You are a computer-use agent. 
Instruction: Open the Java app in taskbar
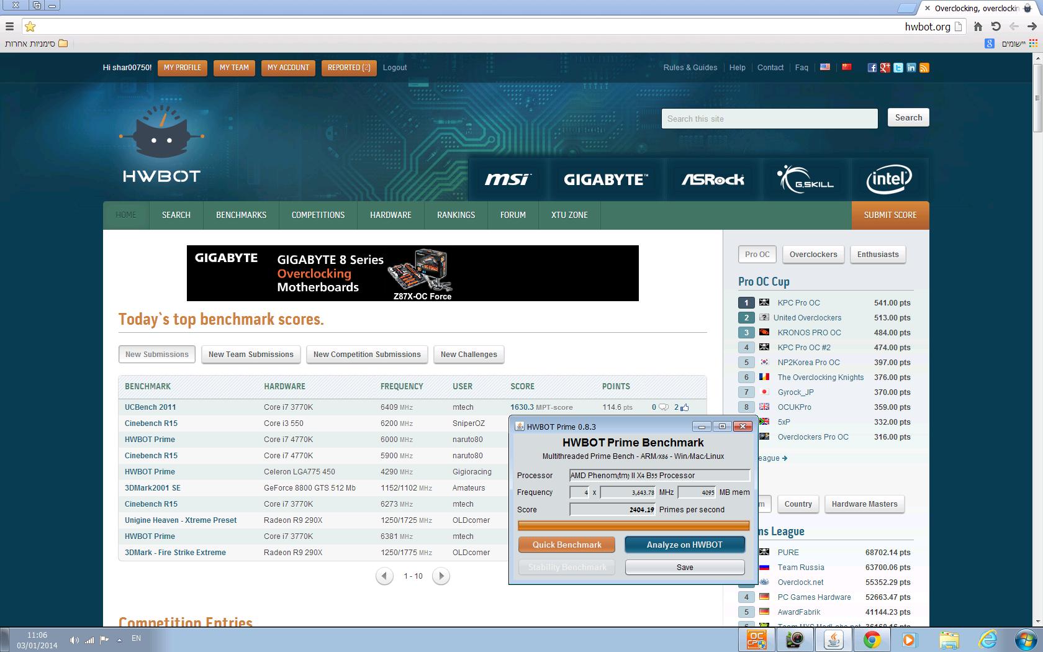[x=833, y=640]
